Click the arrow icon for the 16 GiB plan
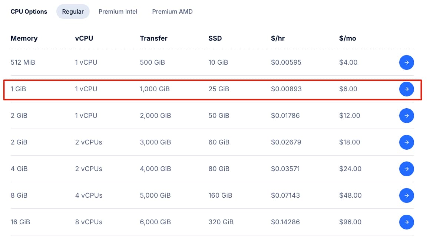Image resolution: width=443 pixels, height=245 pixels. [x=407, y=222]
